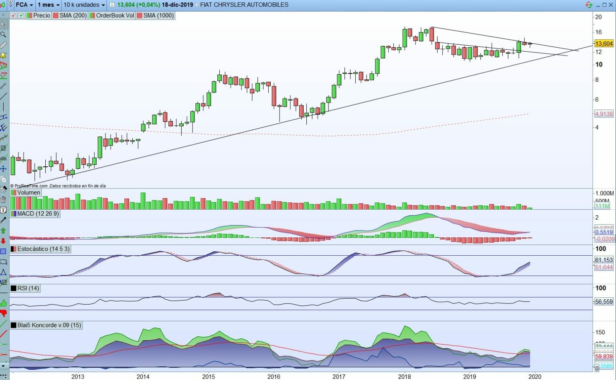The width and height of the screenshot is (616, 380).
Task: Open the '1 mes' timeframe dropdown
Action: click(x=49, y=5)
